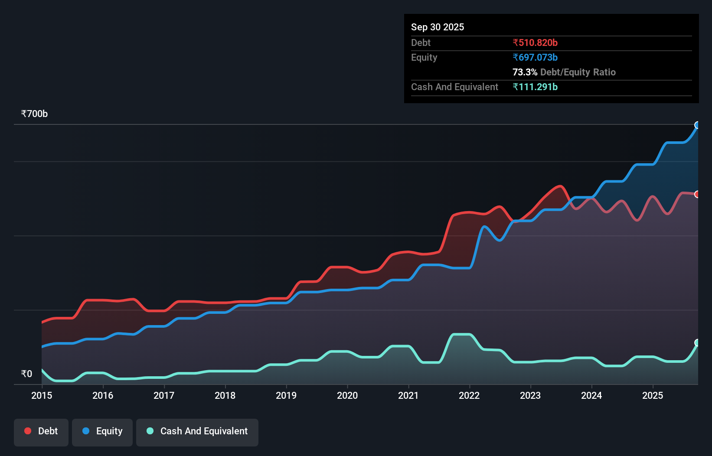This screenshot has width=712, height=456.
Task: Click the teal ₹111.291b Cash value
Action: pyautogui.click(x=535, y=87)
